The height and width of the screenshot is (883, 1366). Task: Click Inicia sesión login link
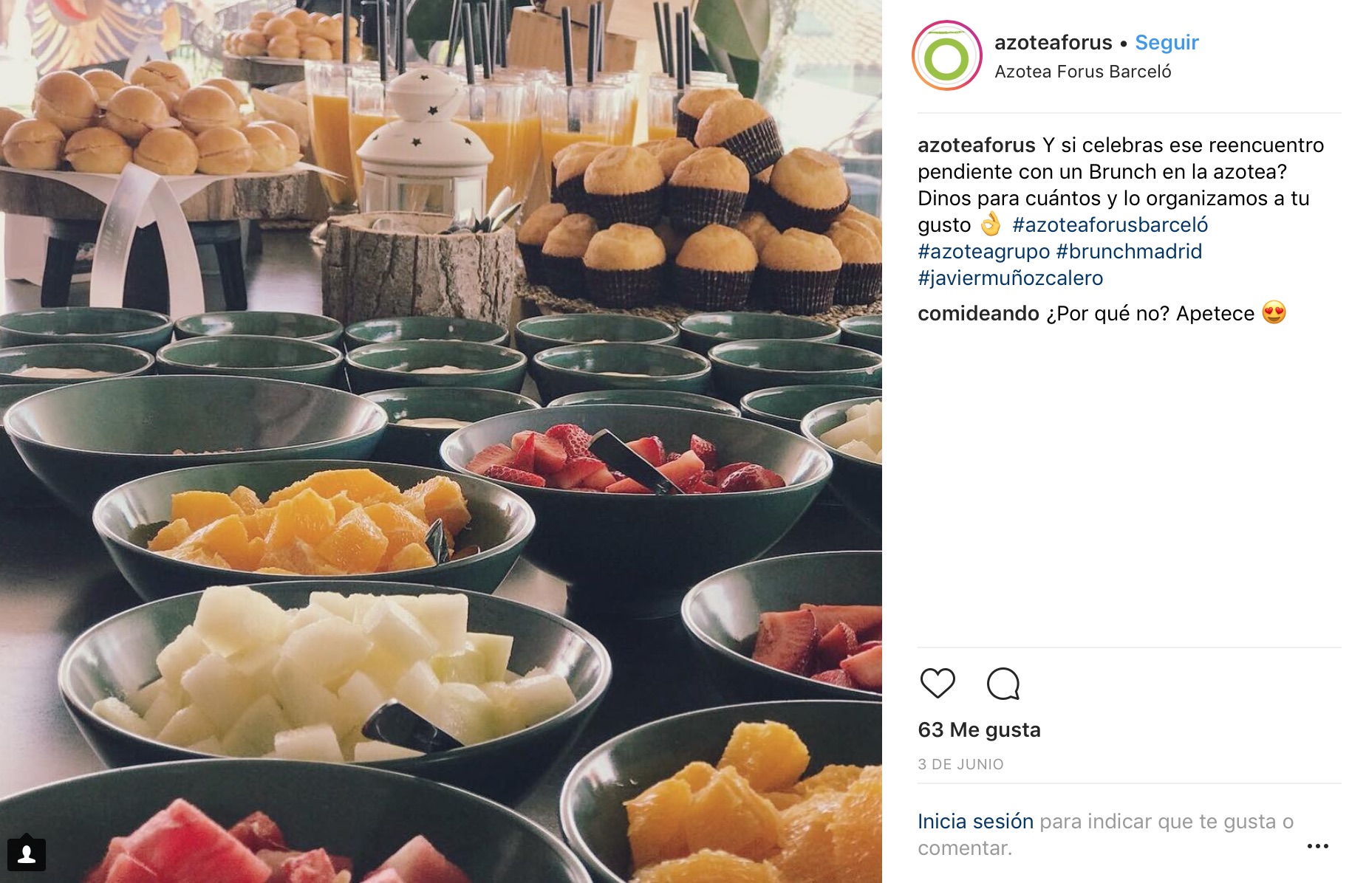(x=975, y=821)
